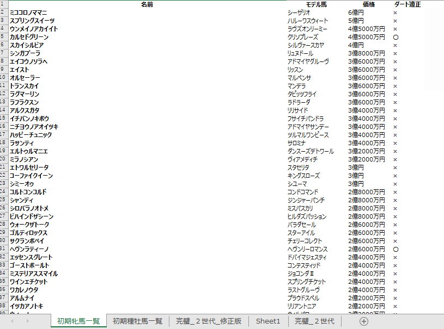The height and width of the screenshot is (329, 444).
Task: Click the sheet tab scroll right arrow
Action: pos(27,321)
